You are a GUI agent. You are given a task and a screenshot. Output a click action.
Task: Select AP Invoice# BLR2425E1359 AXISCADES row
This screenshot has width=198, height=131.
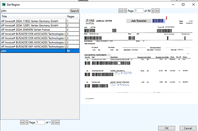[40, 38]
